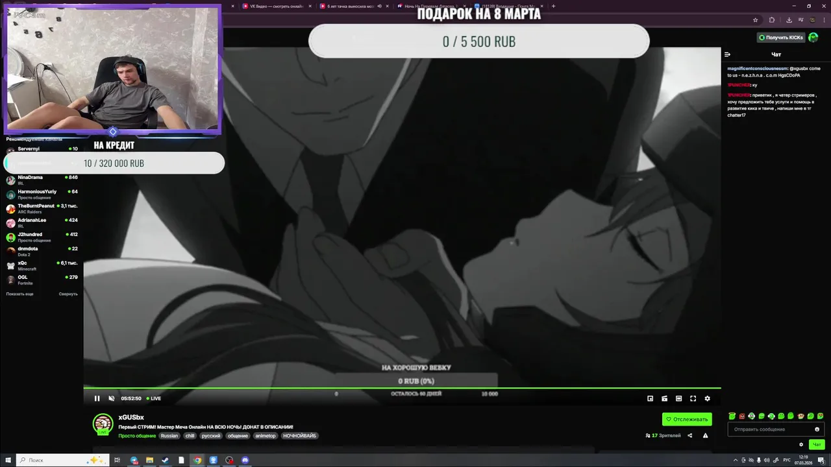831x467 pixels.
Task: Open File Explorer from taskbar
Action: coord(149,460)
